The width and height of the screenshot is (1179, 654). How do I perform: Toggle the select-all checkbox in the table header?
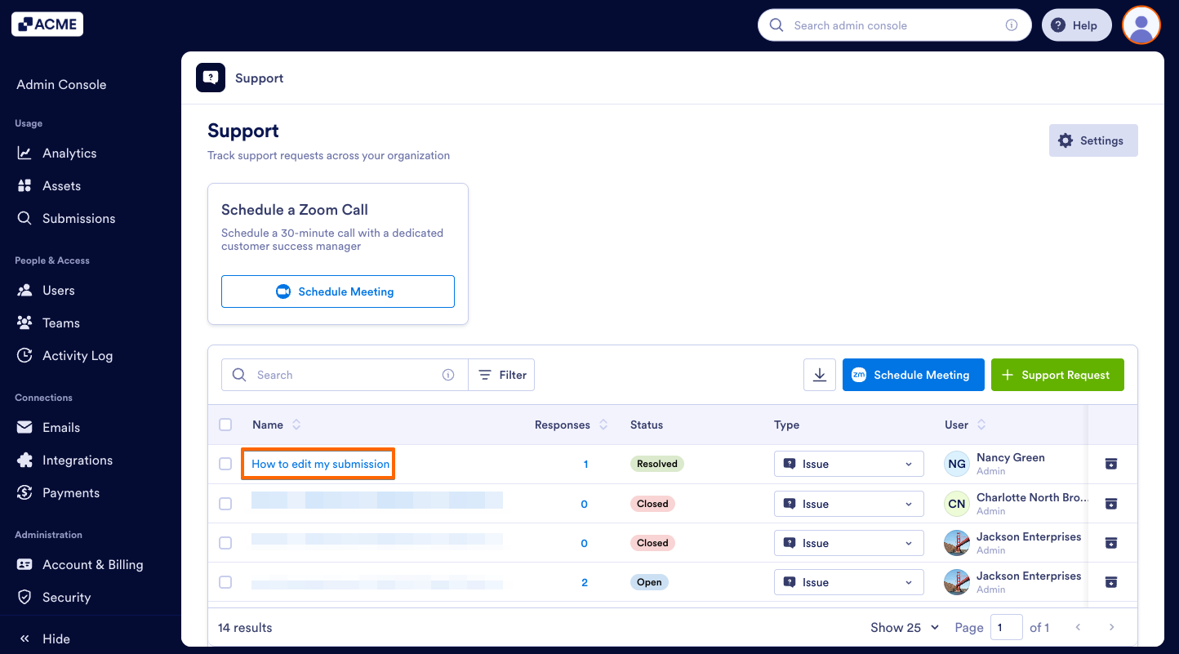225,425
